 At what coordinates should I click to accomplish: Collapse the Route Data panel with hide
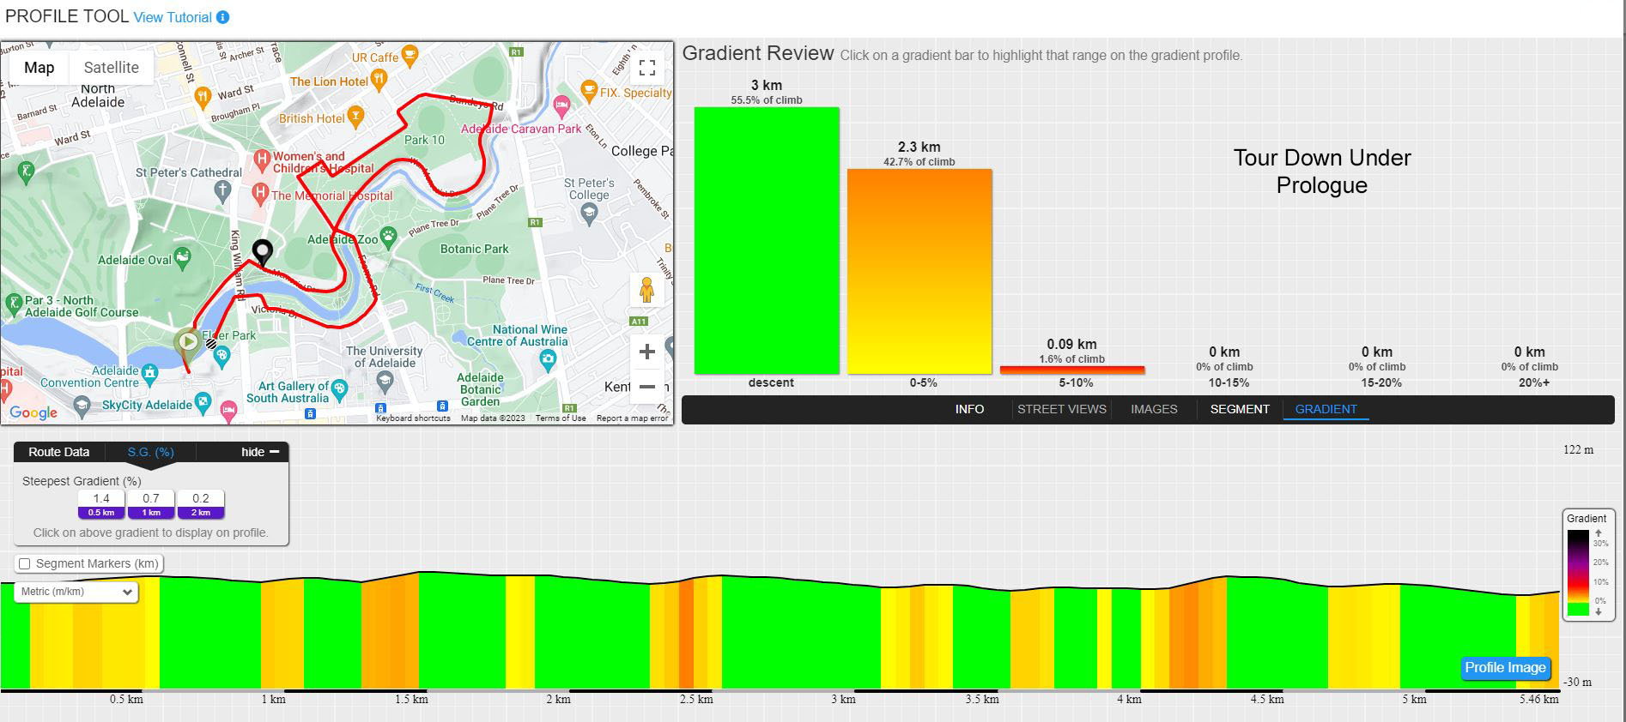pyautogui.click(x=260, y=452)
